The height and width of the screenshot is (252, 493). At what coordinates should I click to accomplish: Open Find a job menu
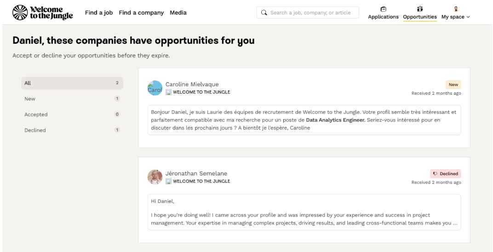pyautogui.click(x=99, y=13)
